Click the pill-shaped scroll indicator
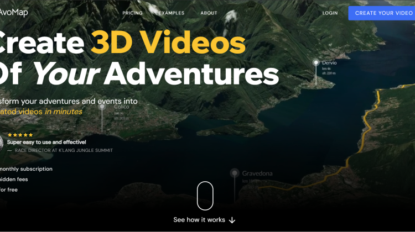This screenshot has width=415, height=232. pyautogui.click(x=205, y=196)
